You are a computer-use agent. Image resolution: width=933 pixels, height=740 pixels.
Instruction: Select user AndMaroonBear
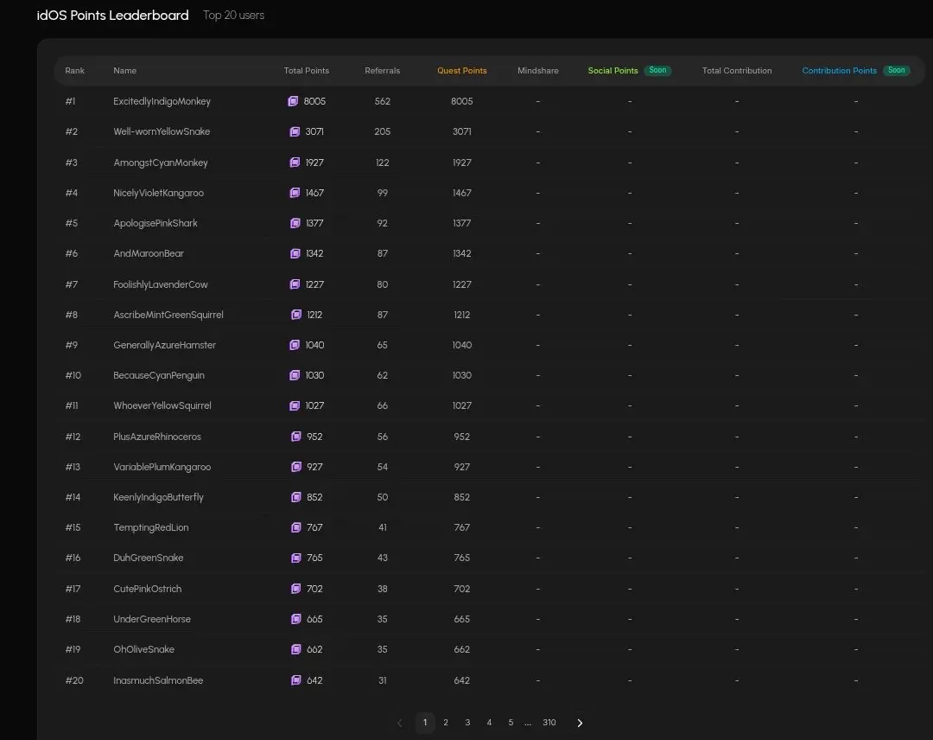point(149,253)
